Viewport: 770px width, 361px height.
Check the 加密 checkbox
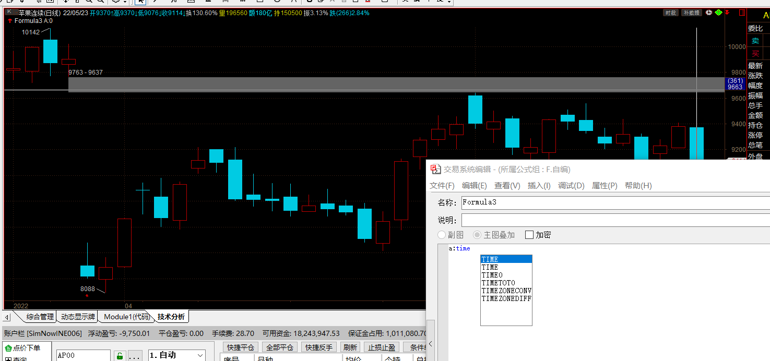coord(529,235)
